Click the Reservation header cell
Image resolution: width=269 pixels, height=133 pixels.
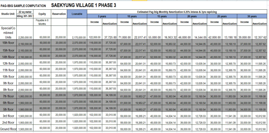pos(59,14)
